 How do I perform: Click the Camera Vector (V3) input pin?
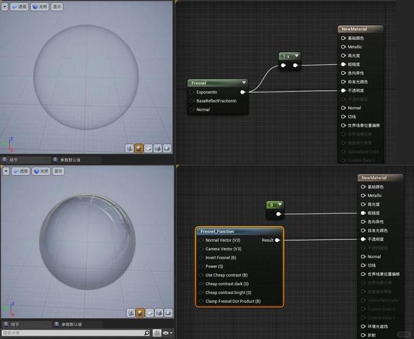coord(201,249)
